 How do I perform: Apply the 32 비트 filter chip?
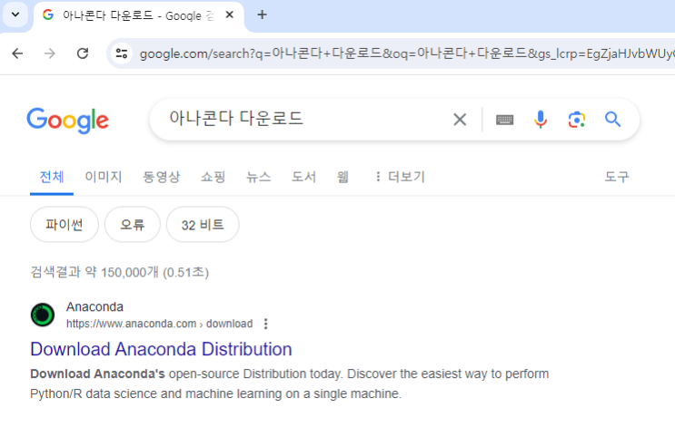[203, 225]
